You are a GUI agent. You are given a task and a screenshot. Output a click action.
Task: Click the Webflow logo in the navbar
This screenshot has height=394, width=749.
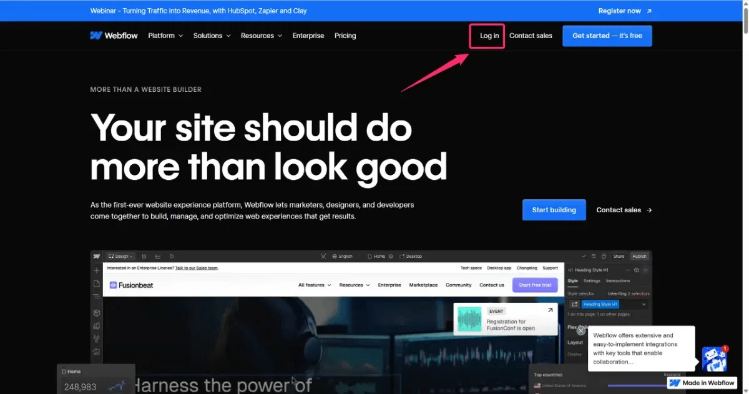click(114, 36)
